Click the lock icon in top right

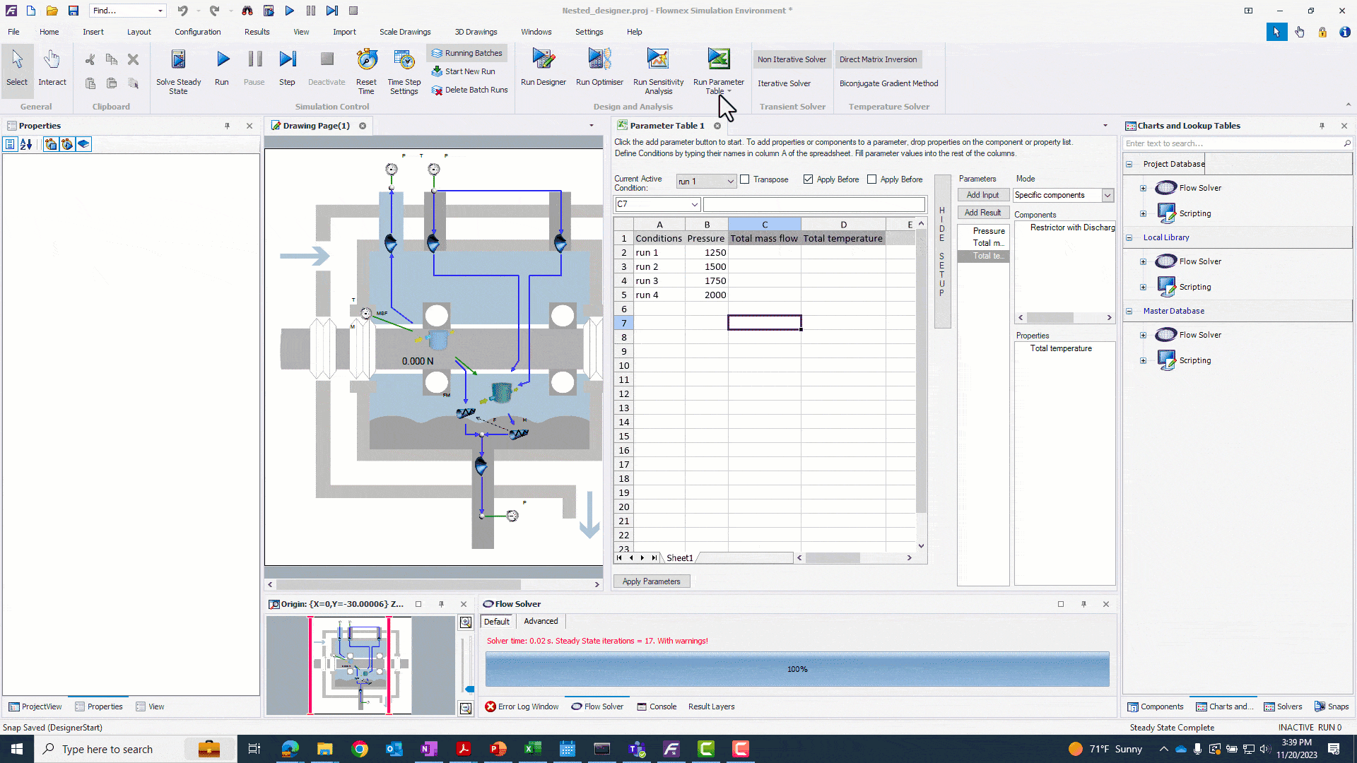1322,32
